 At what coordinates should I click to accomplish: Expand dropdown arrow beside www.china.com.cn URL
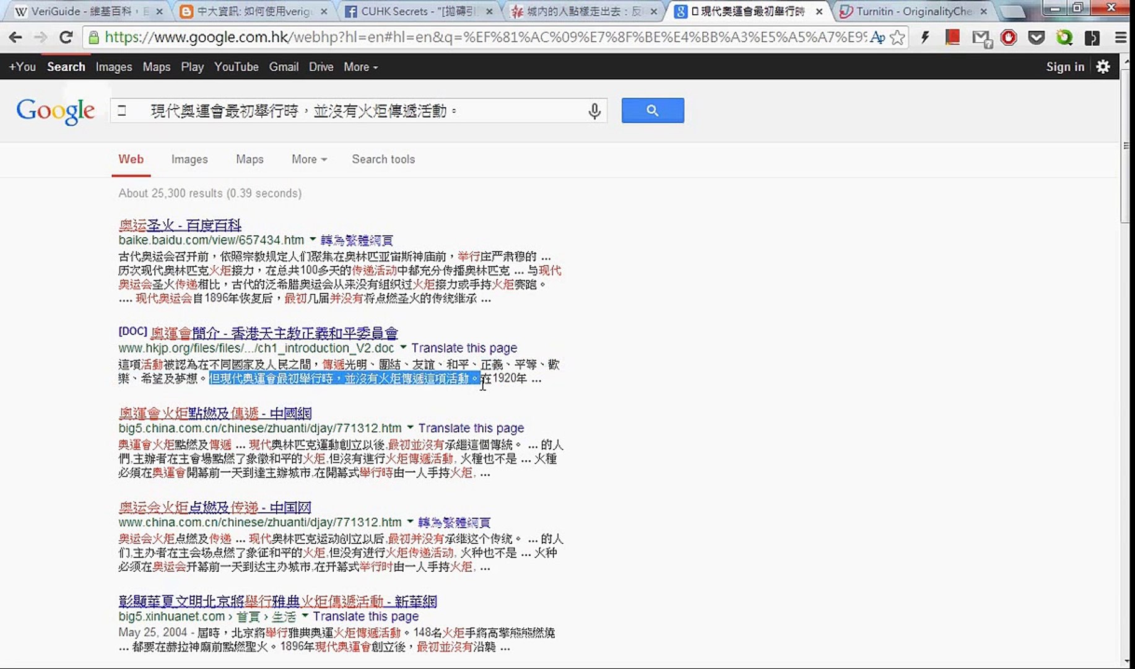(410, 522)
